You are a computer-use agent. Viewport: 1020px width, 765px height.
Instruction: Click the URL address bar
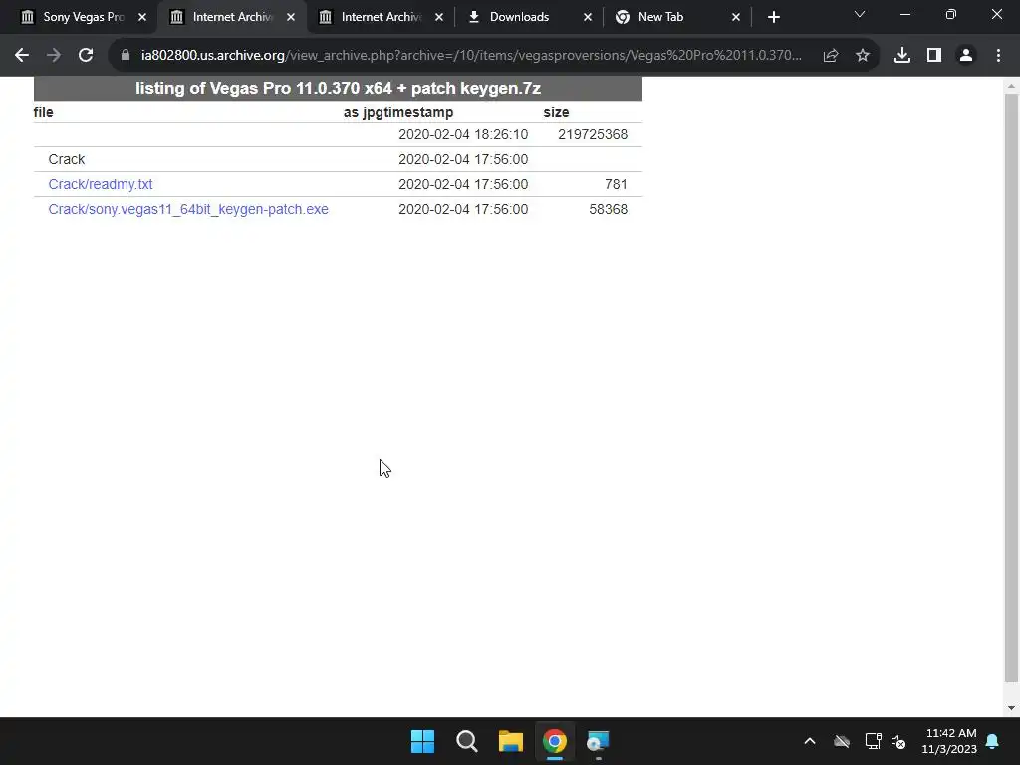[x=471, y=56]
